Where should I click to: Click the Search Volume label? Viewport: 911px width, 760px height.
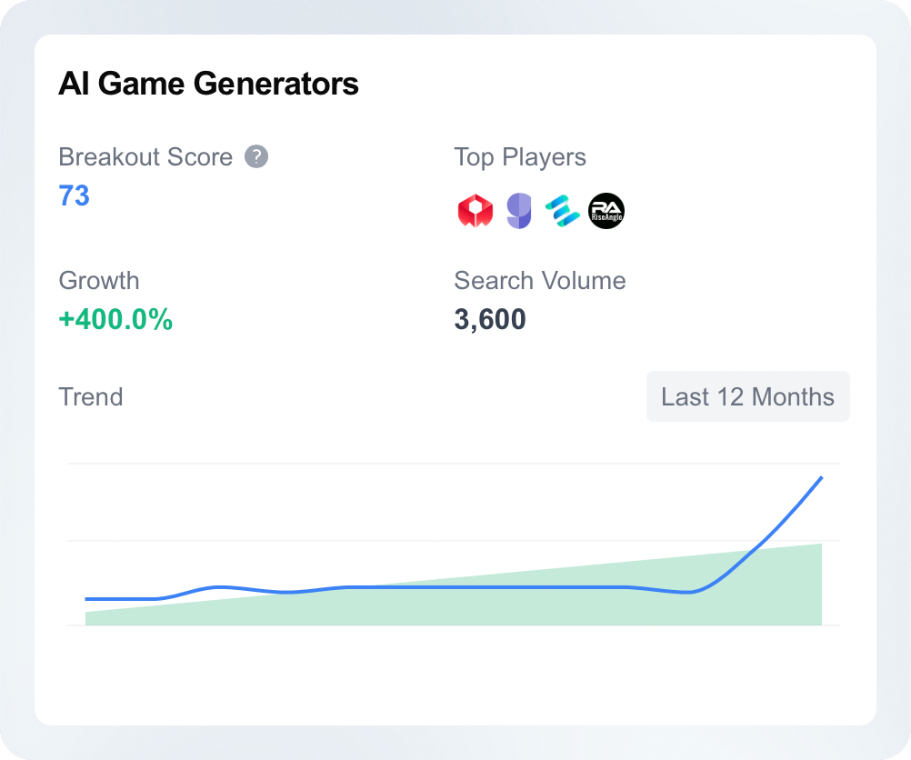[x=540, y=280]
